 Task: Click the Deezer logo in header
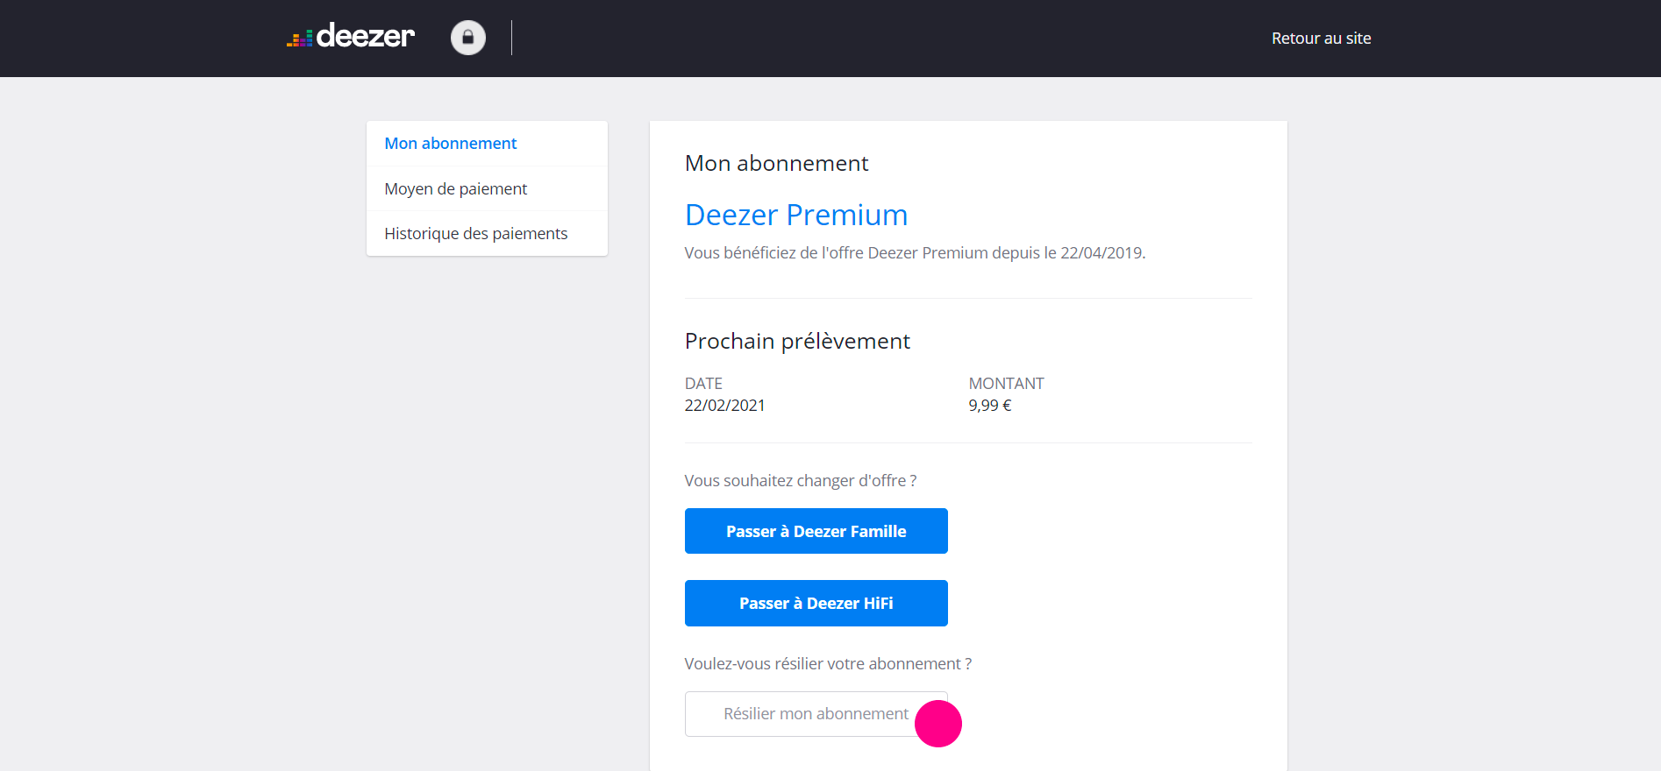[x=351, y=37]
